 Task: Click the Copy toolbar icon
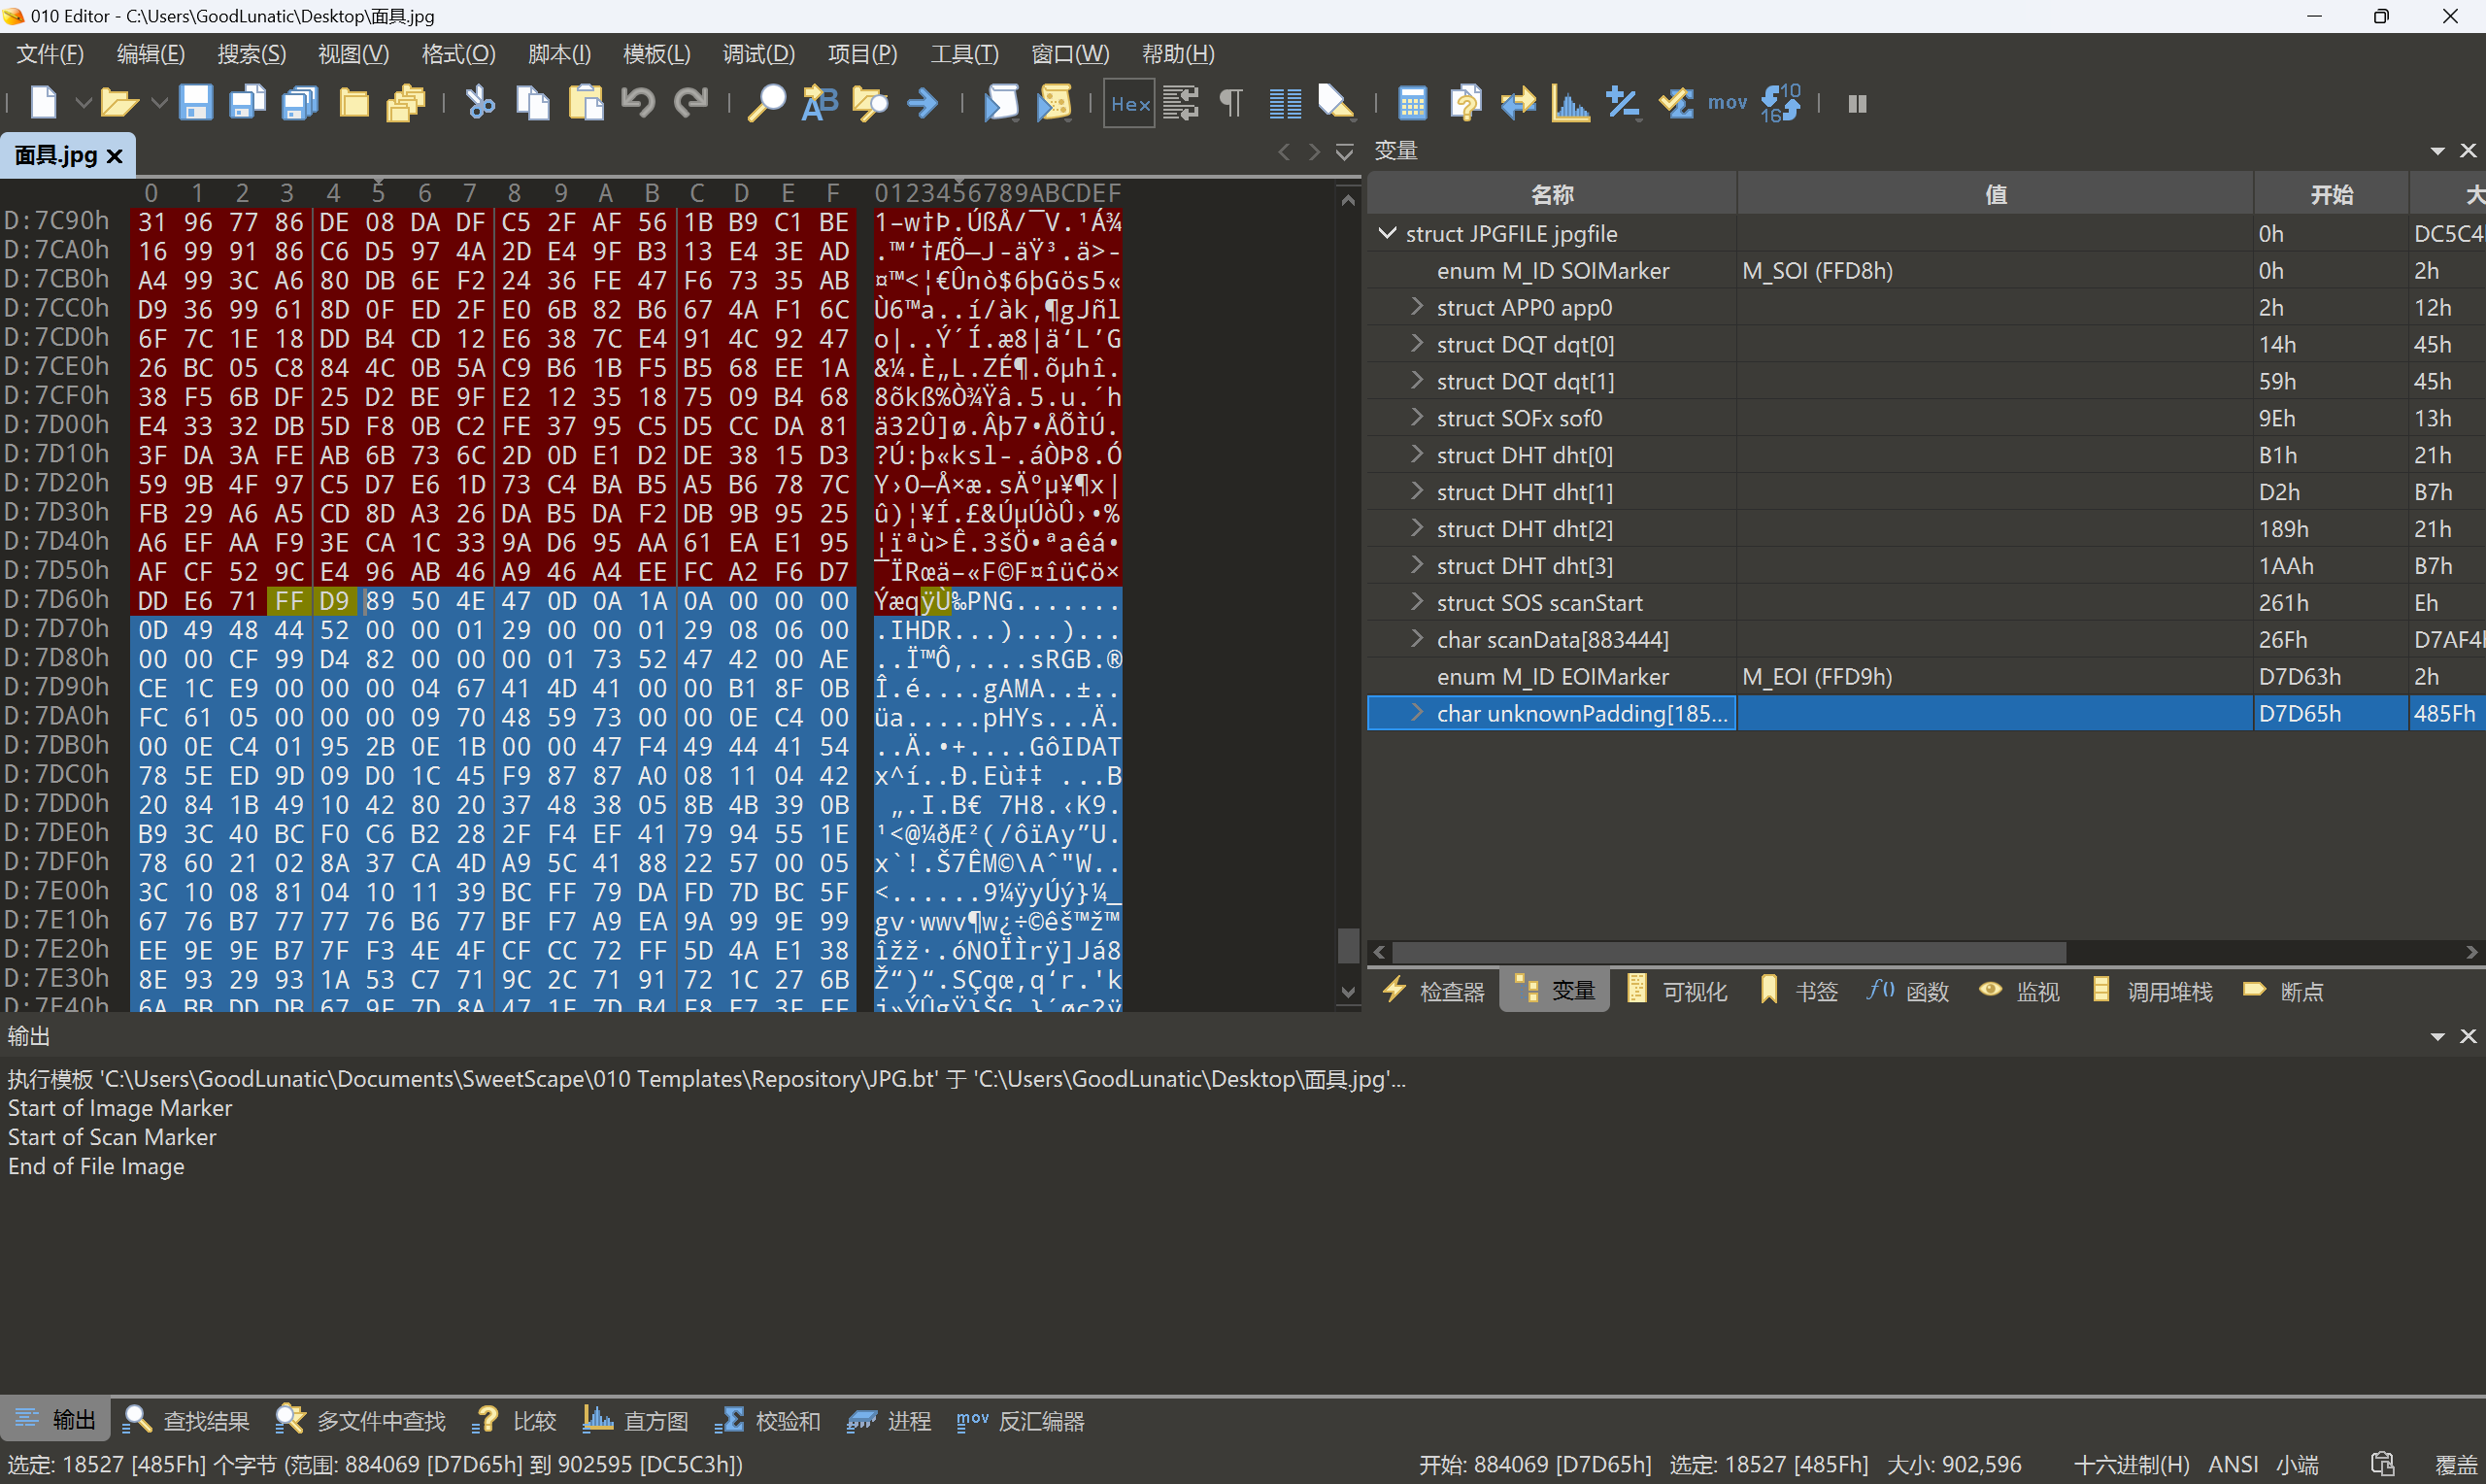[533, 103]
